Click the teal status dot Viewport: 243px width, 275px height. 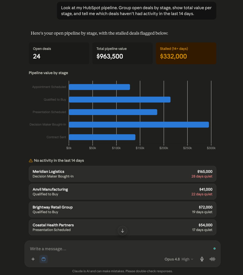214,248
